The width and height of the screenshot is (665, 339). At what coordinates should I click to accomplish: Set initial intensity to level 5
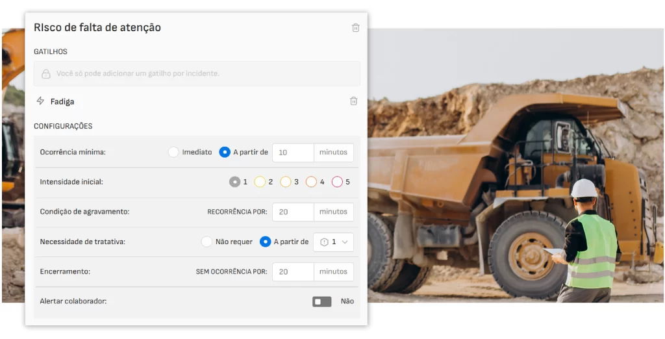tap(337, 182)
